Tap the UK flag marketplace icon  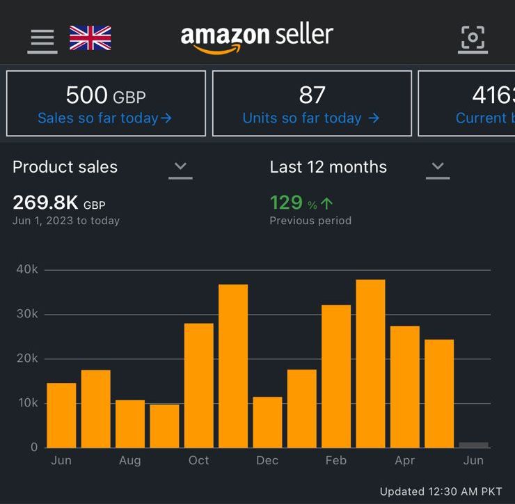pos(90,38)
